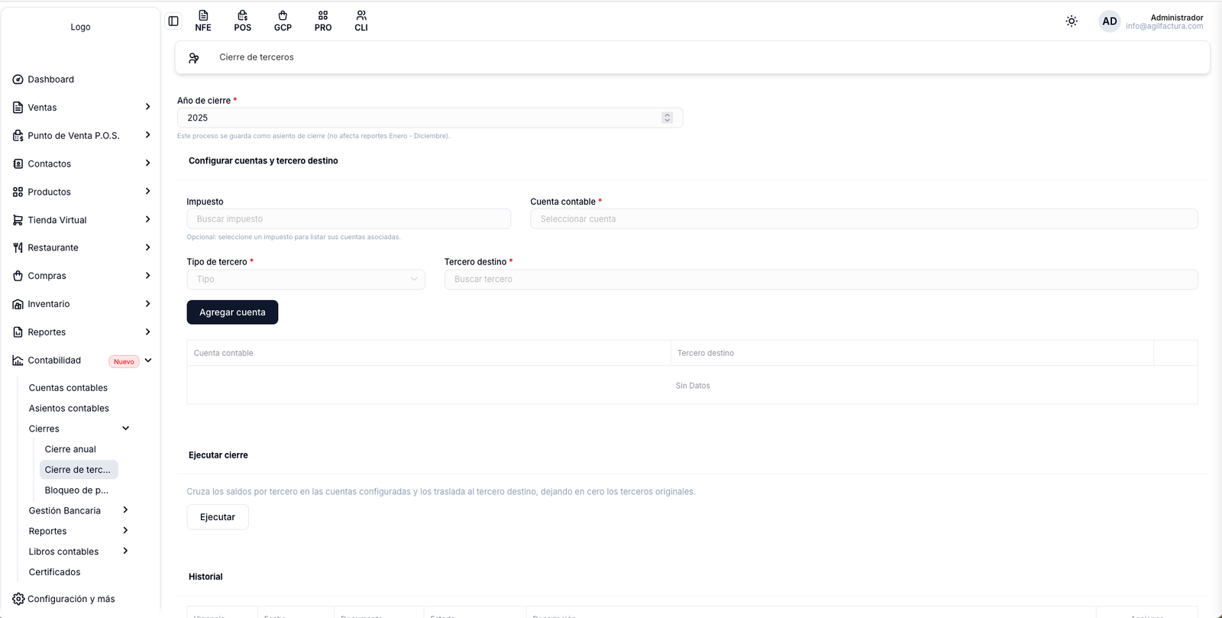Open the PRO products shortcut
The width and height of the screenshot is (1222, 618).
(x=323, y=21)
